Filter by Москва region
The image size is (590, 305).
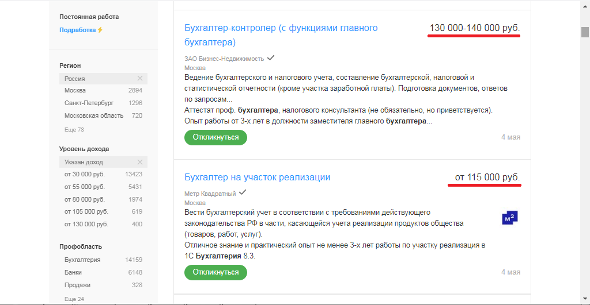pos(75,90)
